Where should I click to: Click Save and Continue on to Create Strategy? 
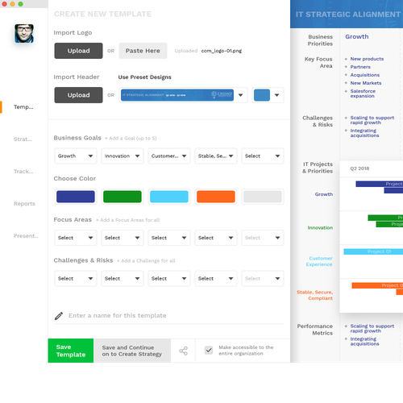pos(132,351)
